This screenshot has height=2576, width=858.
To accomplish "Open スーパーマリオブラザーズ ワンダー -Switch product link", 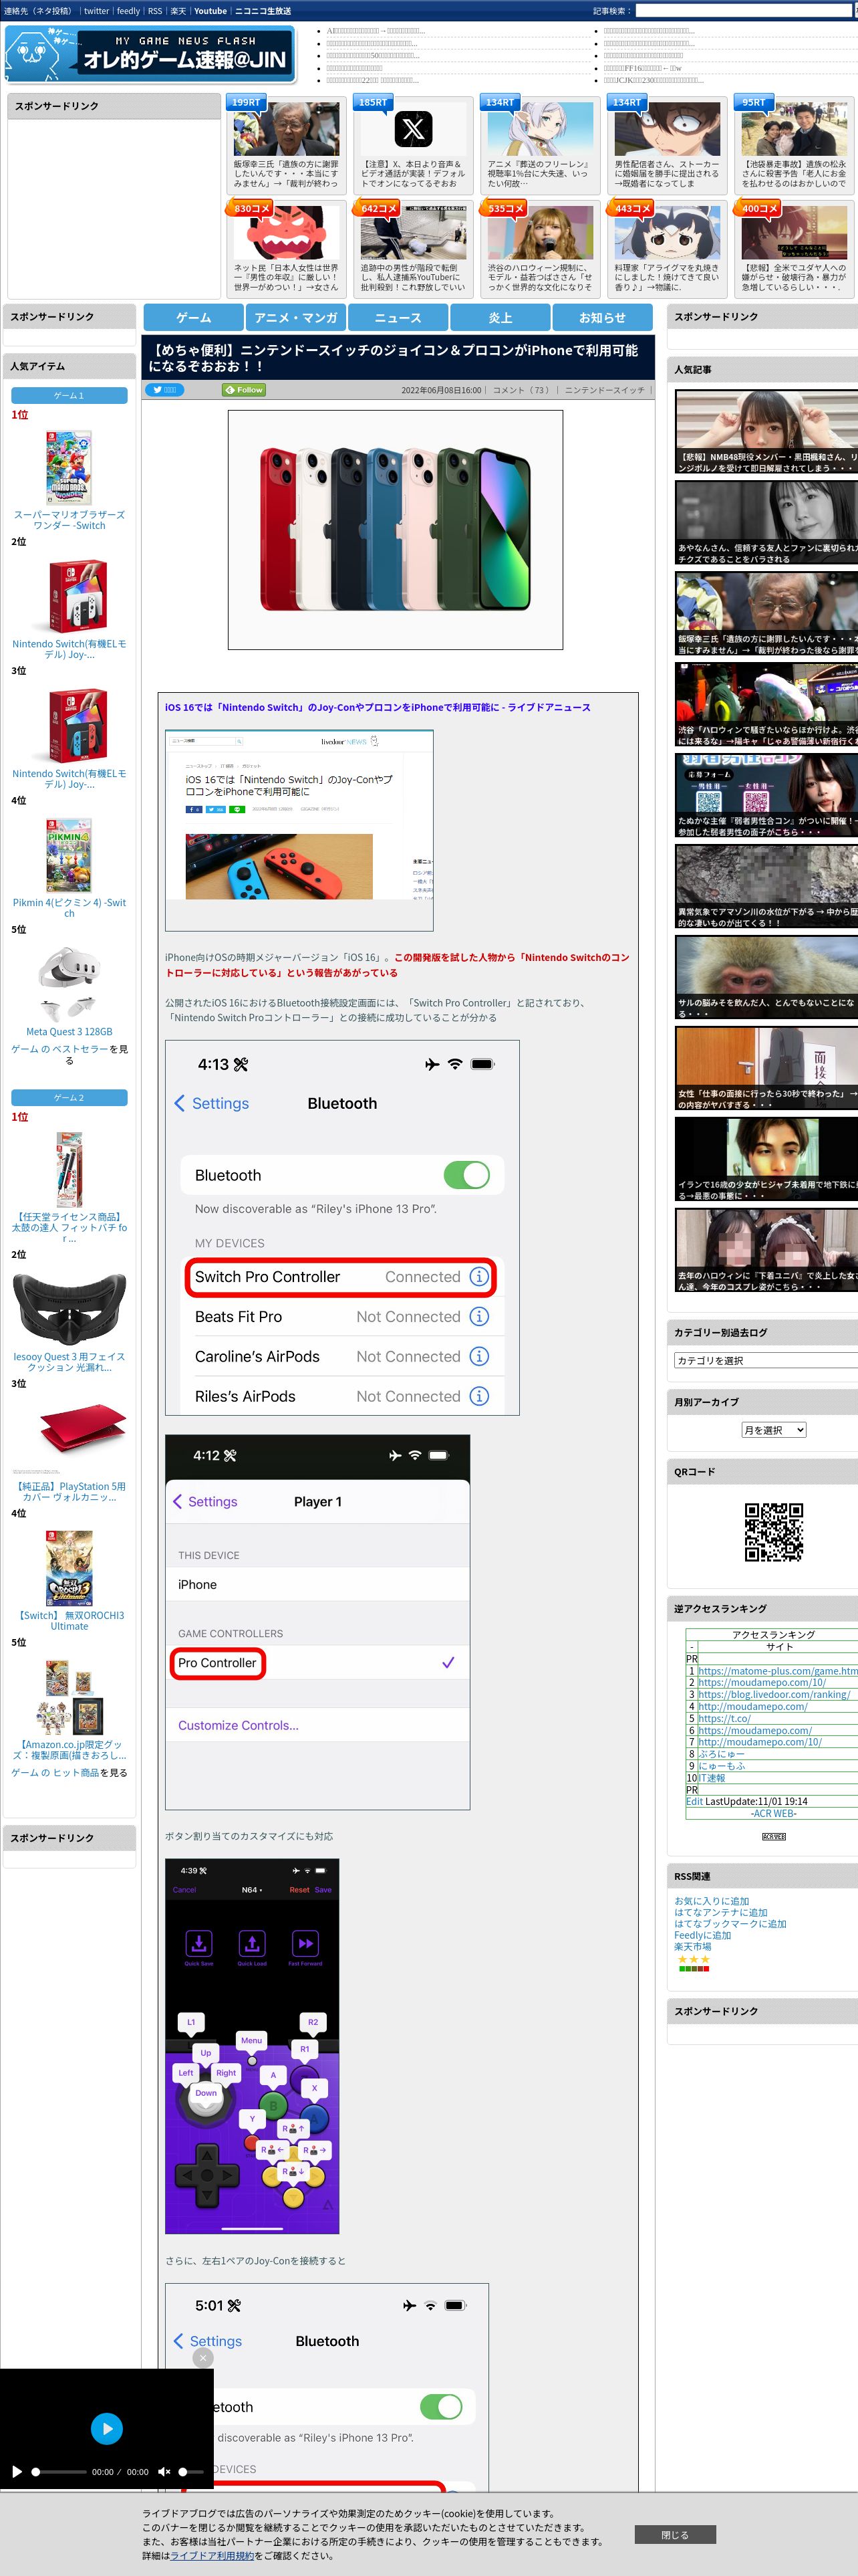I will pyautogui.click(x=69, y=520).
